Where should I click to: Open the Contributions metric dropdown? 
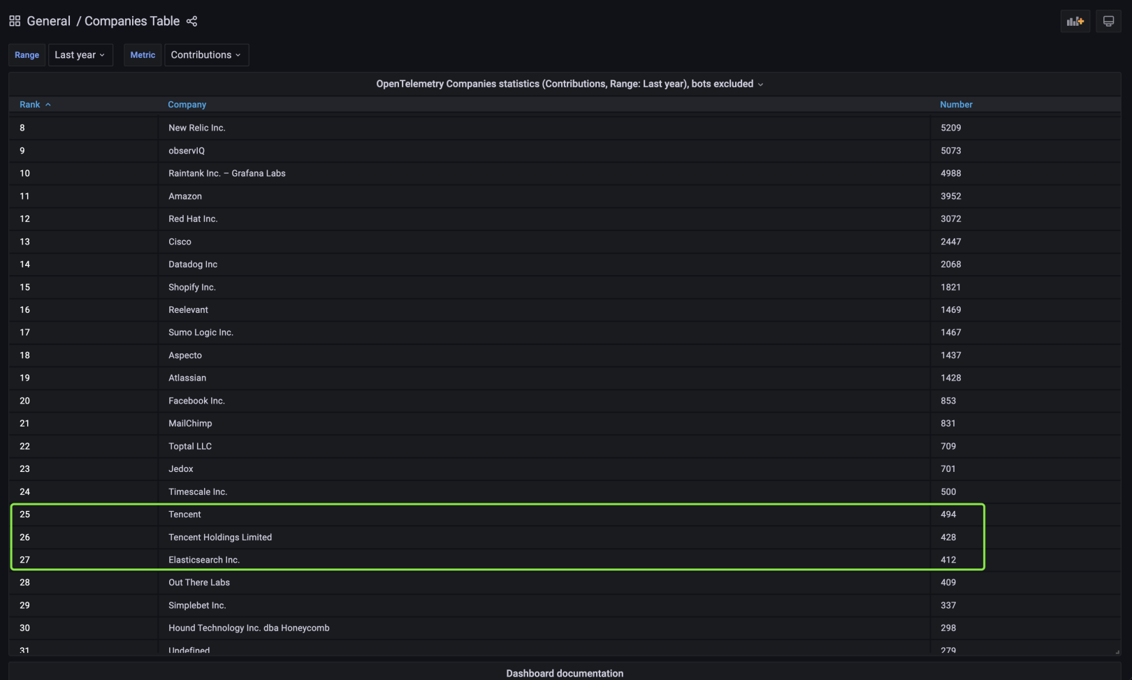pyautogui.click(x=206, y=54)
